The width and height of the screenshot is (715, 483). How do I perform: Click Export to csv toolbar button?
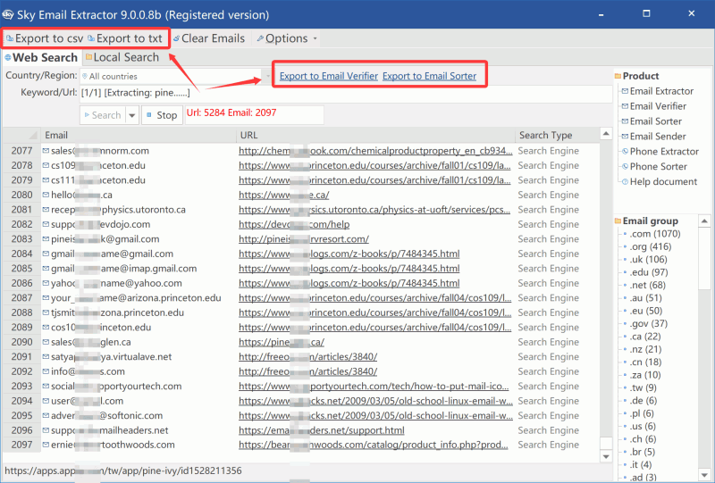[44, 38]
